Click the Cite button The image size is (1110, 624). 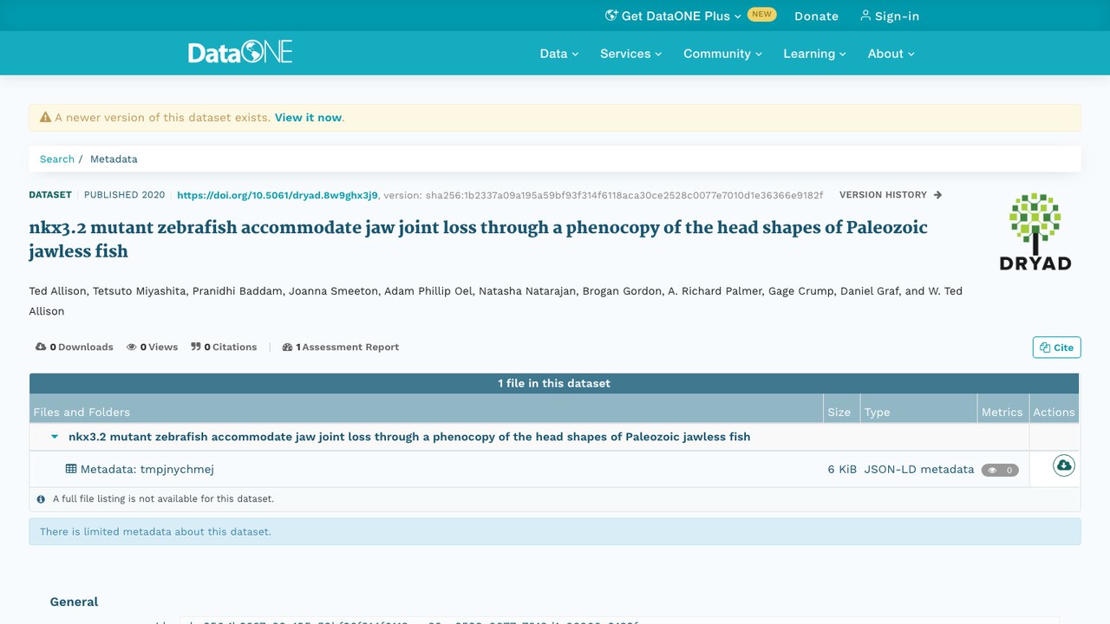pyautogui.click(x=1056, y=348)
